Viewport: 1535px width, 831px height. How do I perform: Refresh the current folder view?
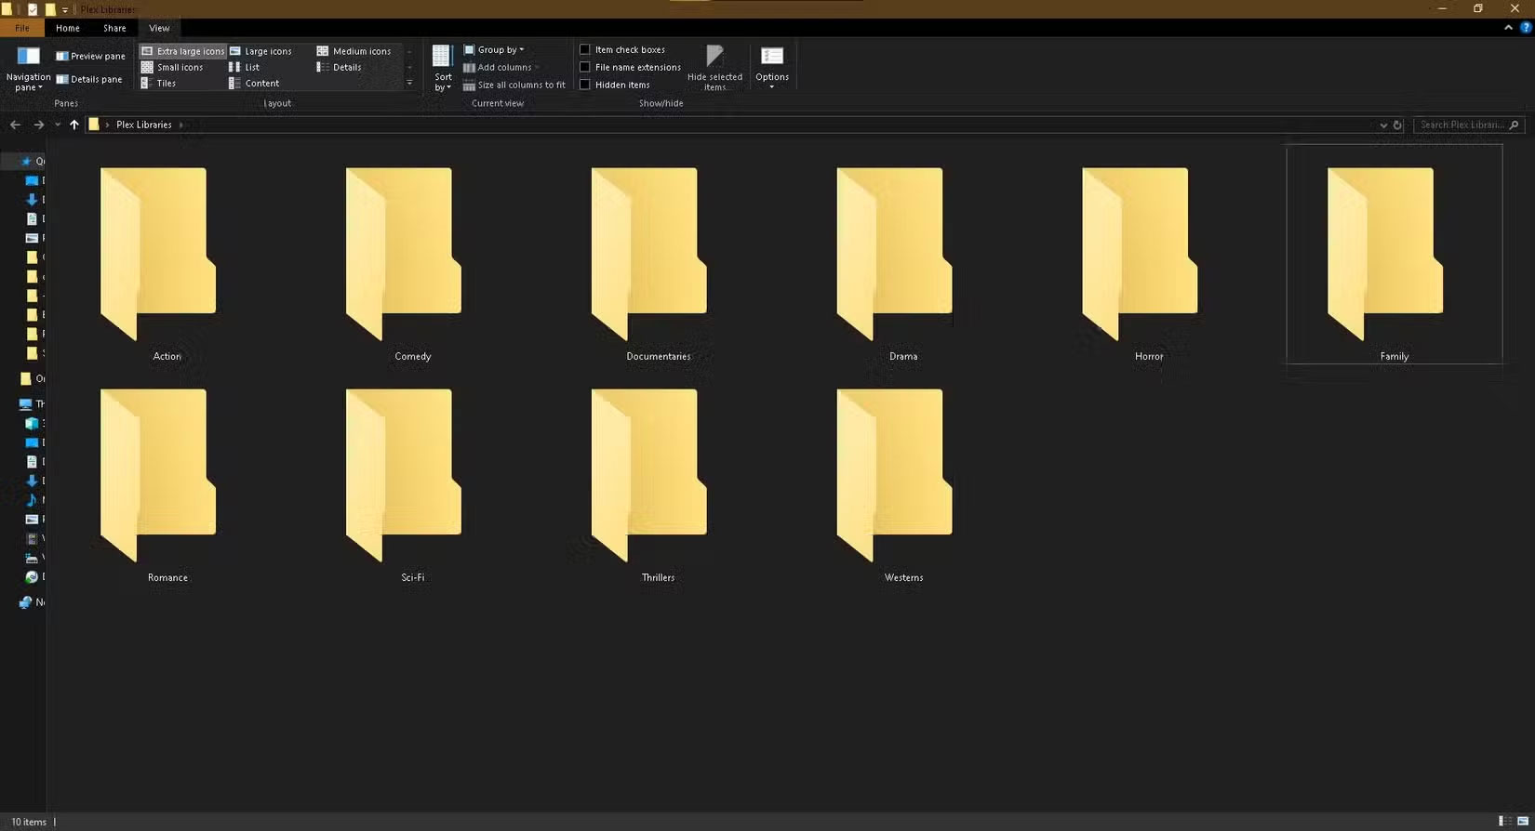[x=1397, y=125]
